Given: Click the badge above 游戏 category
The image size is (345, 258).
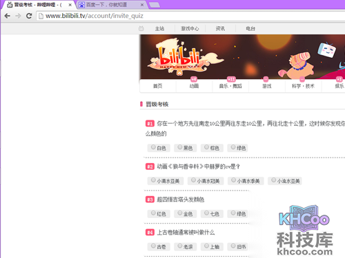Looking at the screenshot, I should pos(266,79).
